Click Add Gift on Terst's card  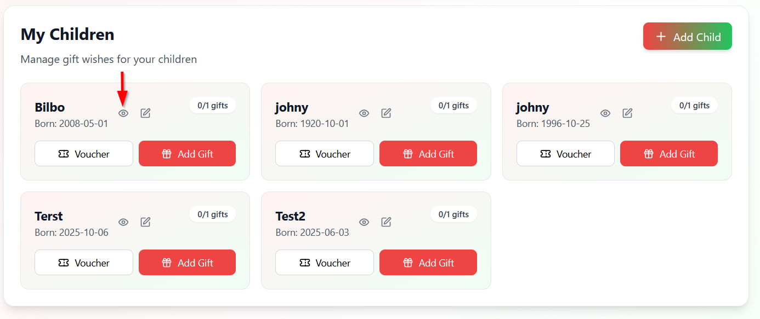click(x=187, y=263)
